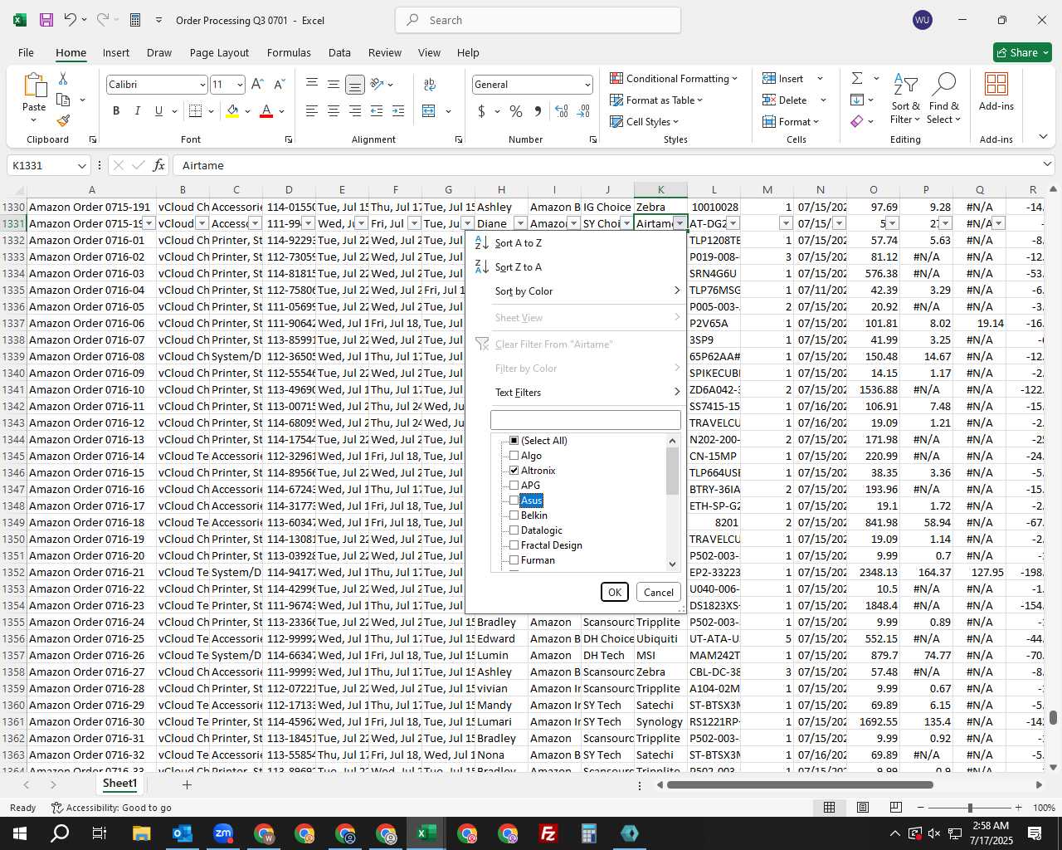Click the Search box in title bar
1062x850 pixels.
click(538, 20)
